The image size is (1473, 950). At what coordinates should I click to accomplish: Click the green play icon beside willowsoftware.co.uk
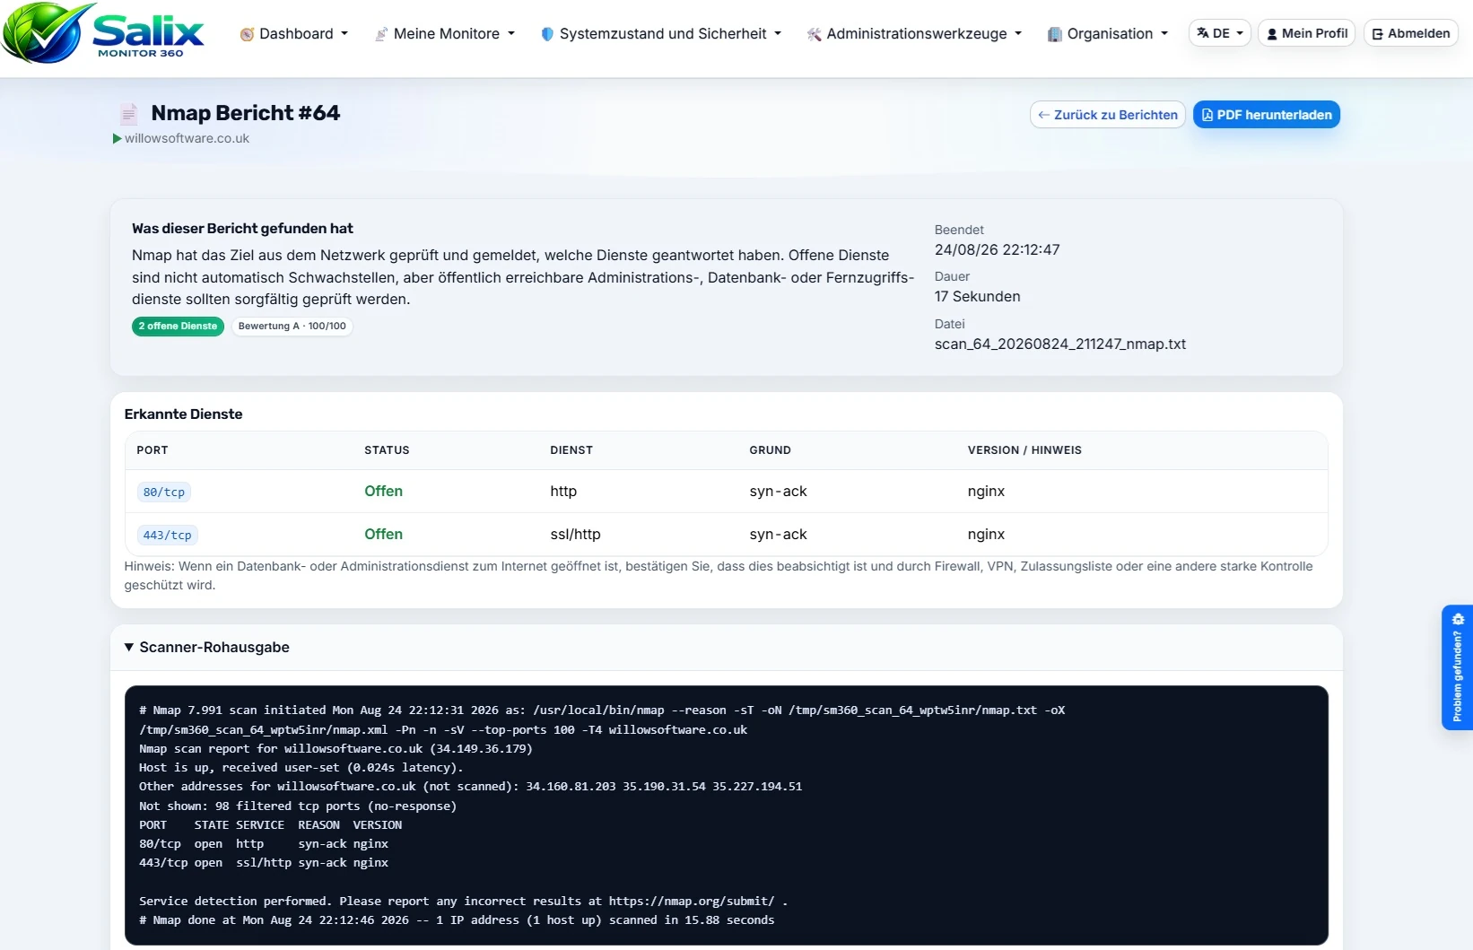click(118, 138)
